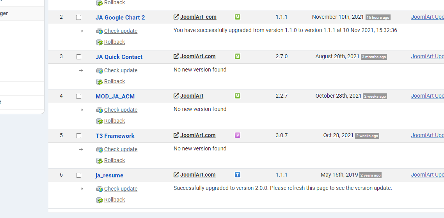Click the Check update icon under T3 Framework
Screen dimensions: 444x218
pos(99,150)
